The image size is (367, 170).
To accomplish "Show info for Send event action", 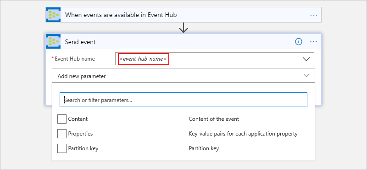I will click(299, 42).
